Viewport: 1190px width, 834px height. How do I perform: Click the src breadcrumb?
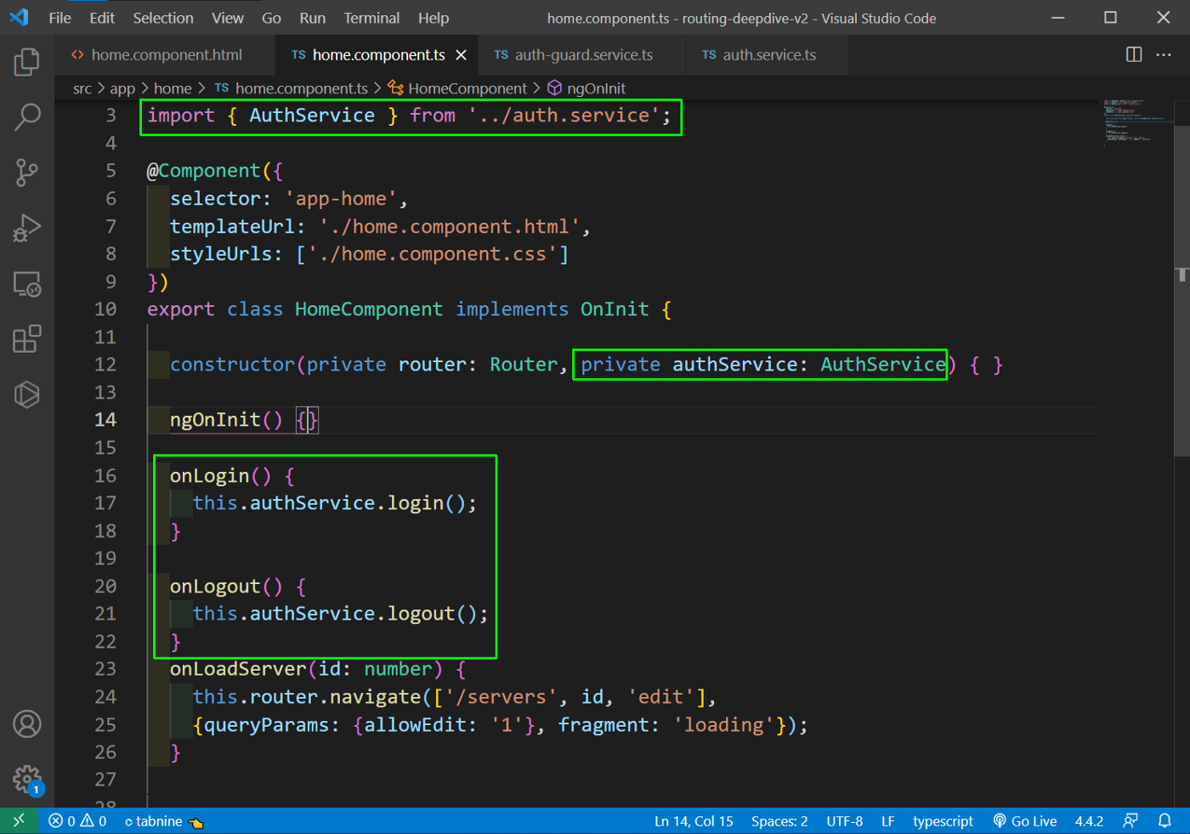(82, 88)
